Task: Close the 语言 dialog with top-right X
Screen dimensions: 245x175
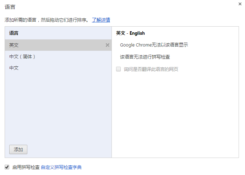Action: (x=240, y=4)
